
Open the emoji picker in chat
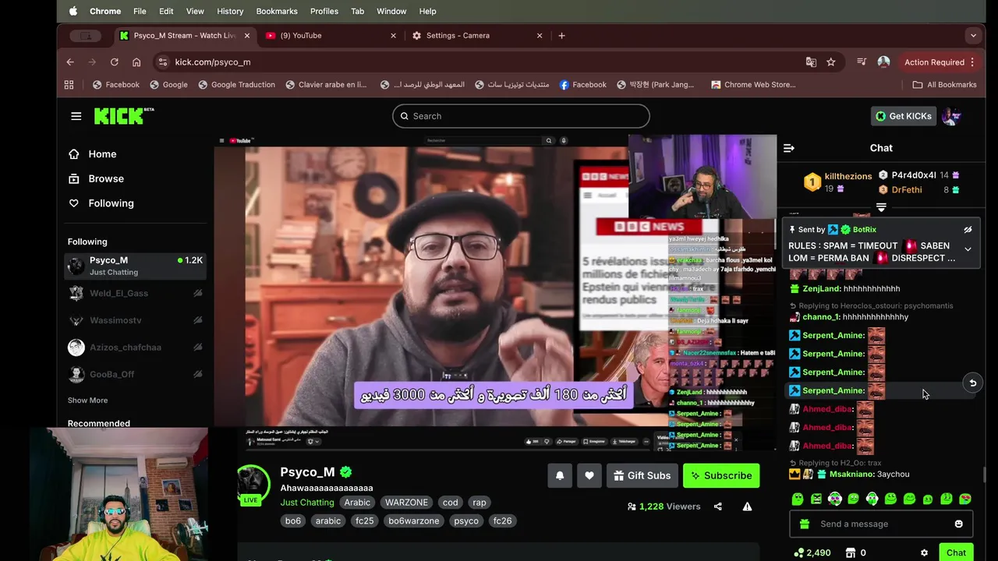(958, 524)
